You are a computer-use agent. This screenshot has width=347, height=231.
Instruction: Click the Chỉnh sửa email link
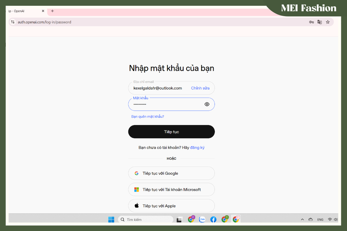(x=200, y=88)
